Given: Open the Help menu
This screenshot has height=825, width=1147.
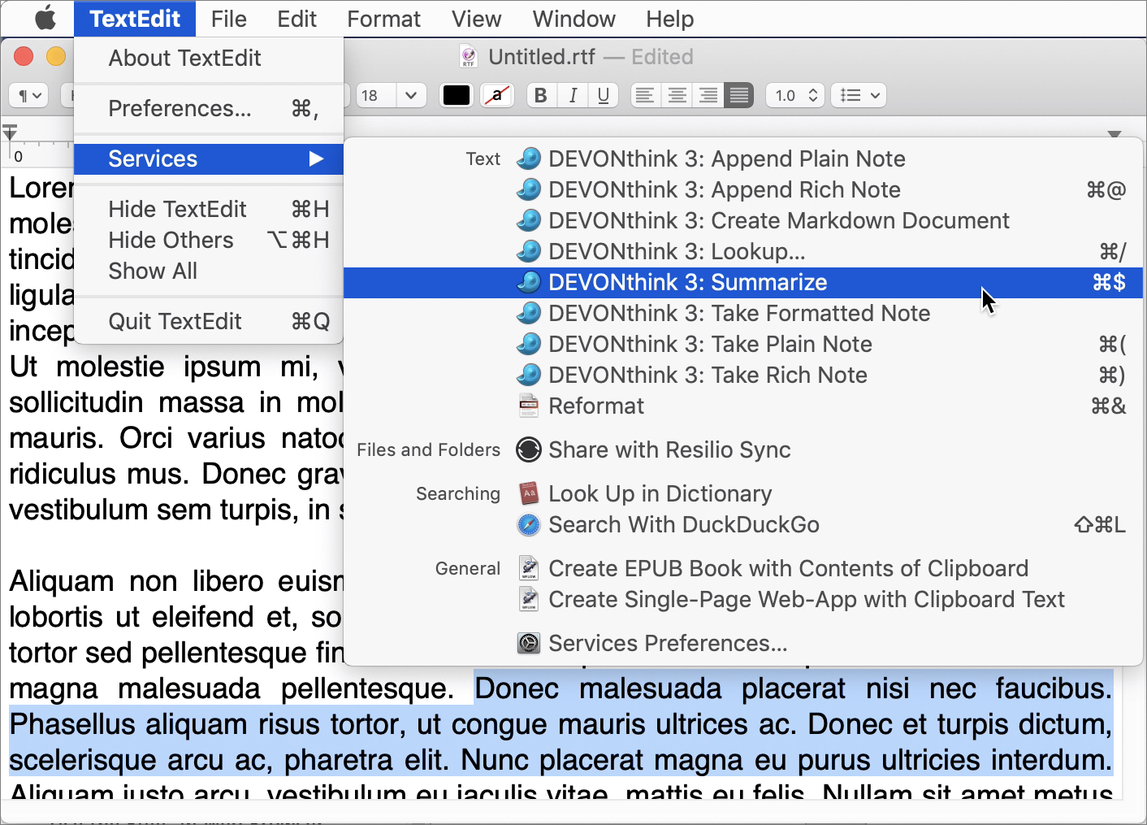Looking at the screenshot, I should pos(669,19).
